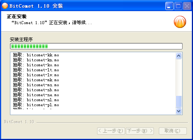Select the bitcomet-kk.mo log line

[36, 55]
